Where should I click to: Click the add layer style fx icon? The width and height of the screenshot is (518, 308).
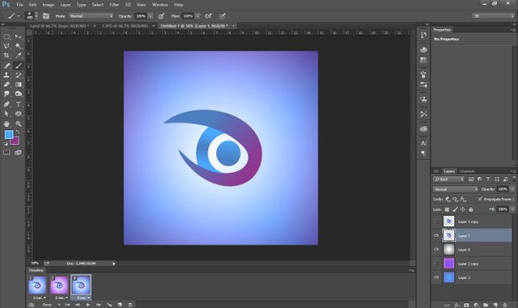[x=456, y=306]
